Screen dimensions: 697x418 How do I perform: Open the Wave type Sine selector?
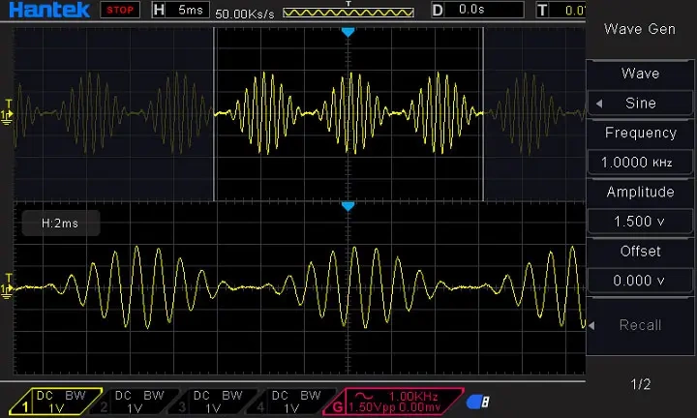point(640,104)
